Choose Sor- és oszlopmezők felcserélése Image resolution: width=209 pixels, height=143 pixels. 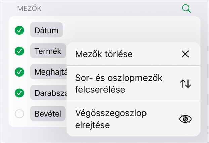(x=119, y=84)
